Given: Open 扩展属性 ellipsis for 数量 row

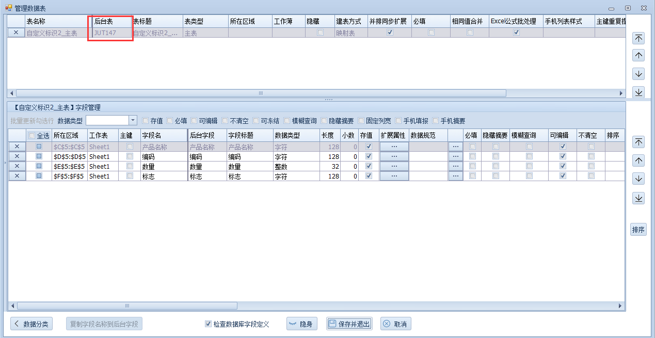Looking at the screenshot, I should [394, 166].
